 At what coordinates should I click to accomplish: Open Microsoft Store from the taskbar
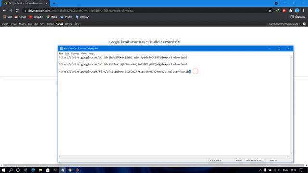(48, 170)
